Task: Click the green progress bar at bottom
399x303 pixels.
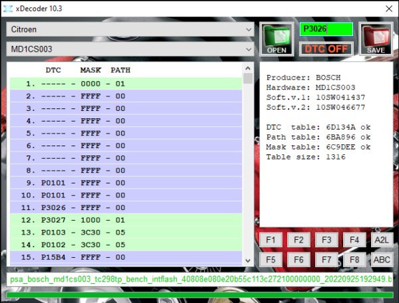Action: (x=199, y=294)
